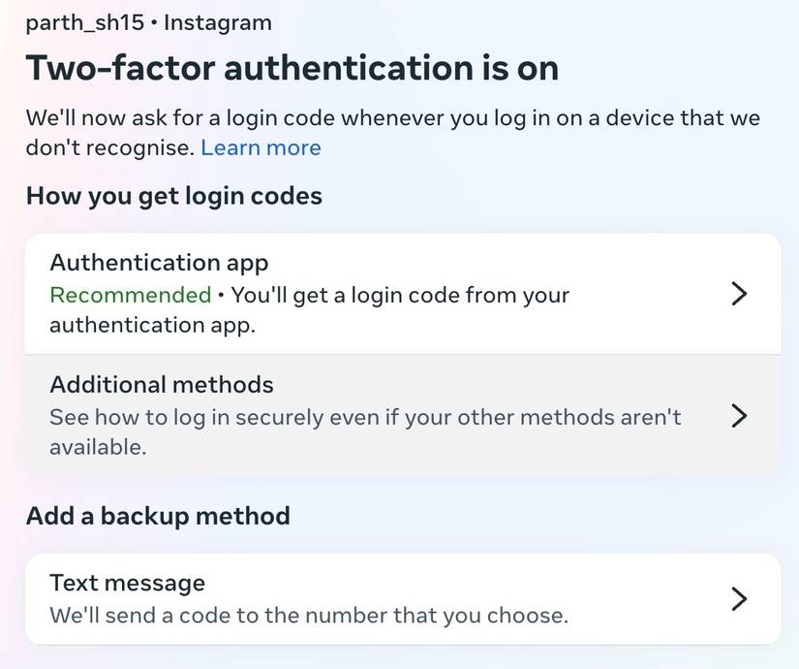Image resolution: width=799 pixels, height=669 pixels.
Task: Click the Text message card to add backup
Action: (x=387, y=598)
